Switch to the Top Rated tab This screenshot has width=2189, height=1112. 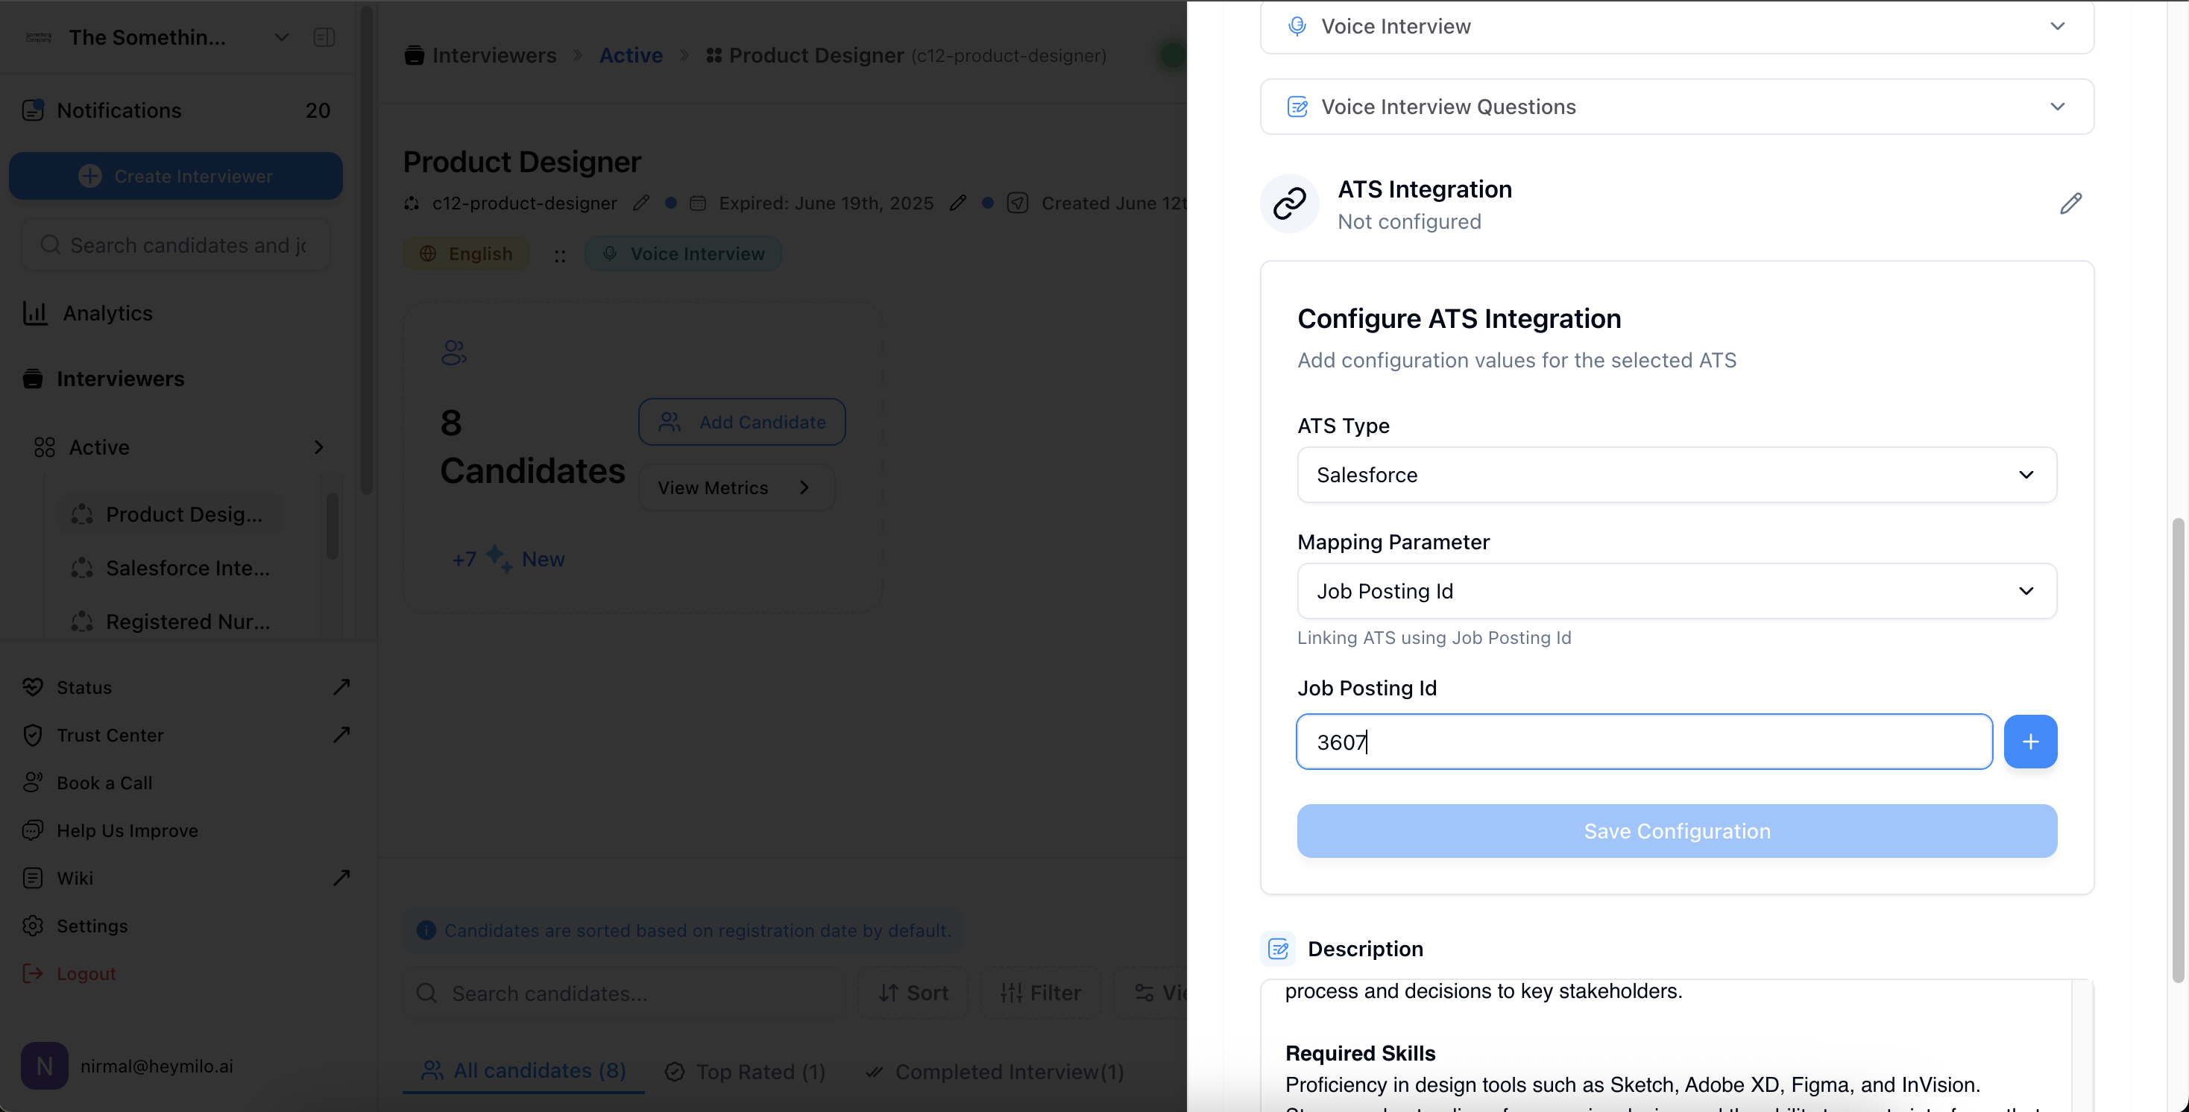point(746,1072)
